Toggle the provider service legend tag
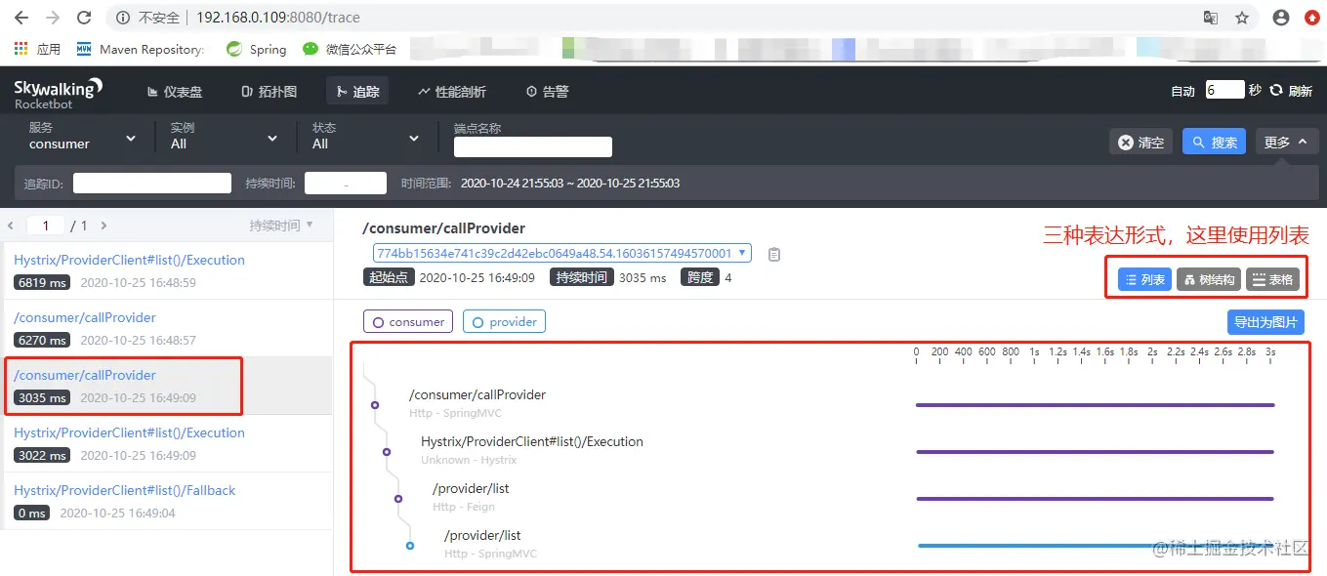Viewport: 1327px width, 576px height. (x=504, y=322)
